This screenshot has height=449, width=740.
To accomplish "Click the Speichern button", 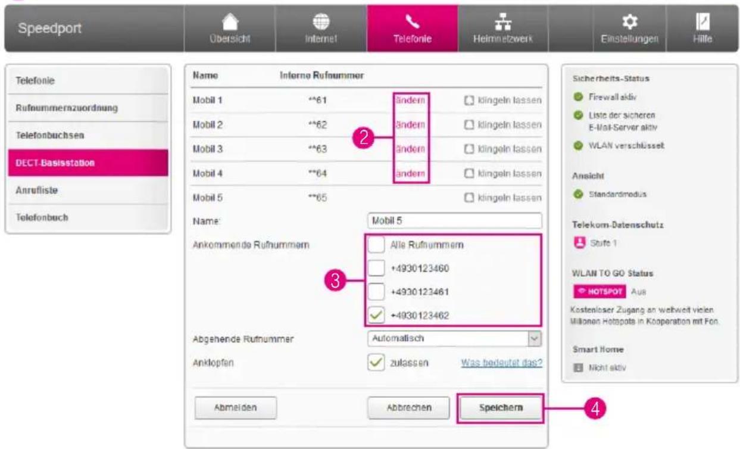I will click(x=501, y=409).
